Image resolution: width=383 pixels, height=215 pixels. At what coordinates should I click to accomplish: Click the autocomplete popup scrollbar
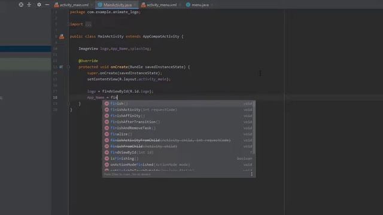[x=254, y=127]
